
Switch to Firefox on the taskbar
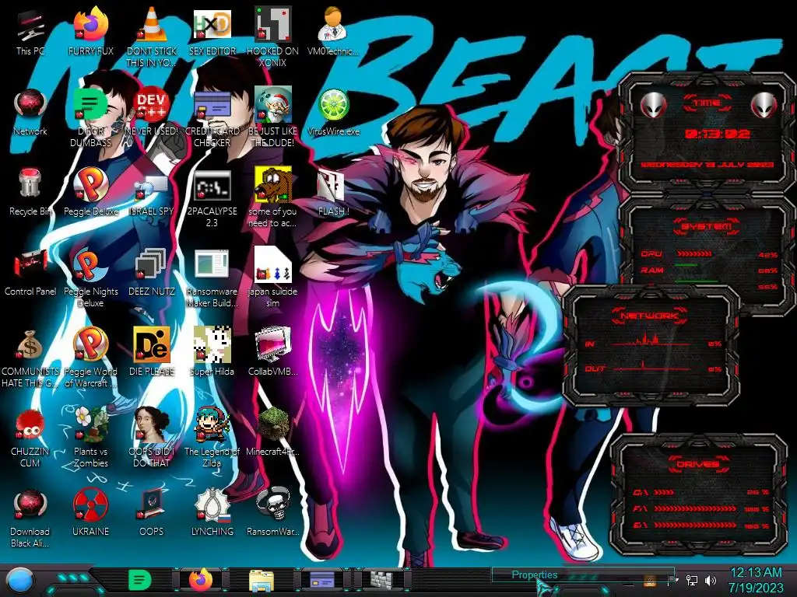pyautogui.click(x=201, y=580)
